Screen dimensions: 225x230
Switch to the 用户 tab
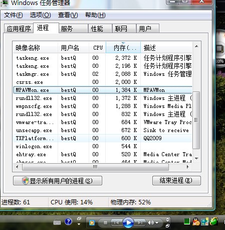coord(148,29)
